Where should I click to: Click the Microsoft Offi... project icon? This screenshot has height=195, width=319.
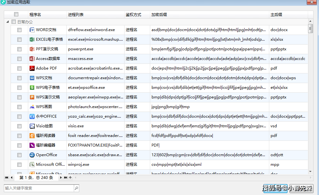pos(32,165)
